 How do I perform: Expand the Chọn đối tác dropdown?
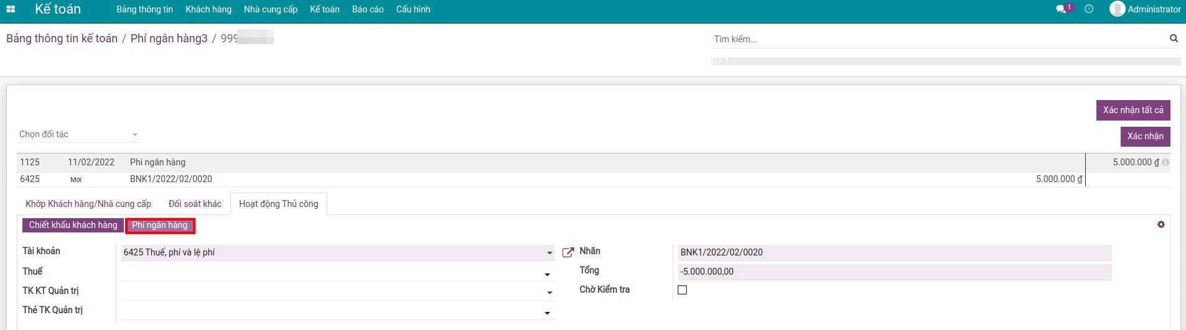click(135, 135)
